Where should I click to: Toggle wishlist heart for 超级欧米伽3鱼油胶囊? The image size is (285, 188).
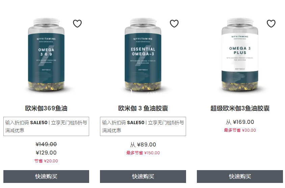(271, 23)
